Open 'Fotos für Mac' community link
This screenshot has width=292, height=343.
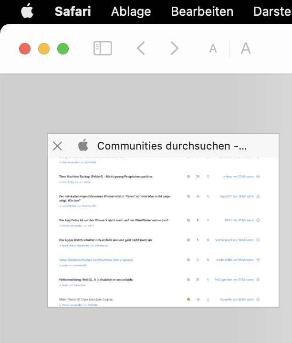click(69, 206)
